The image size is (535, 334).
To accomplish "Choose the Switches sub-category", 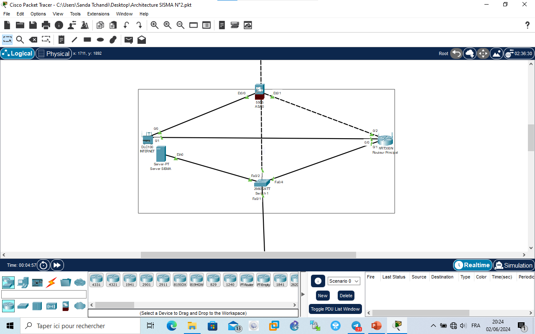I will click(x=23, y=306).
